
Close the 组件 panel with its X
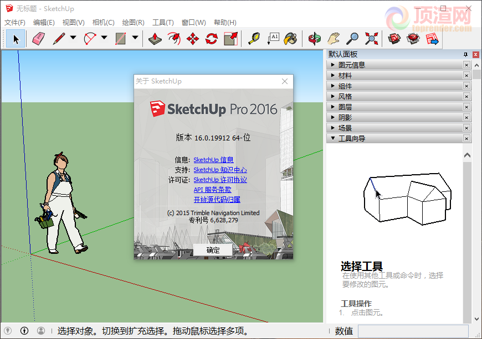tap(466, 86)
